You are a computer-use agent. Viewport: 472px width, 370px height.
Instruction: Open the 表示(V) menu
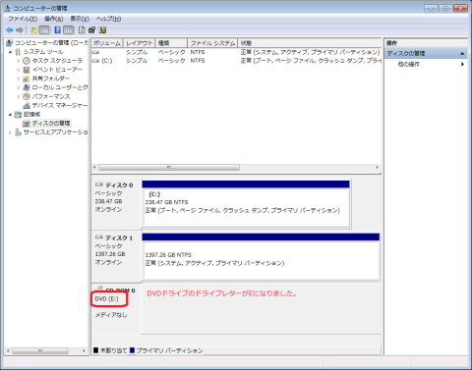tap(80, 19)
